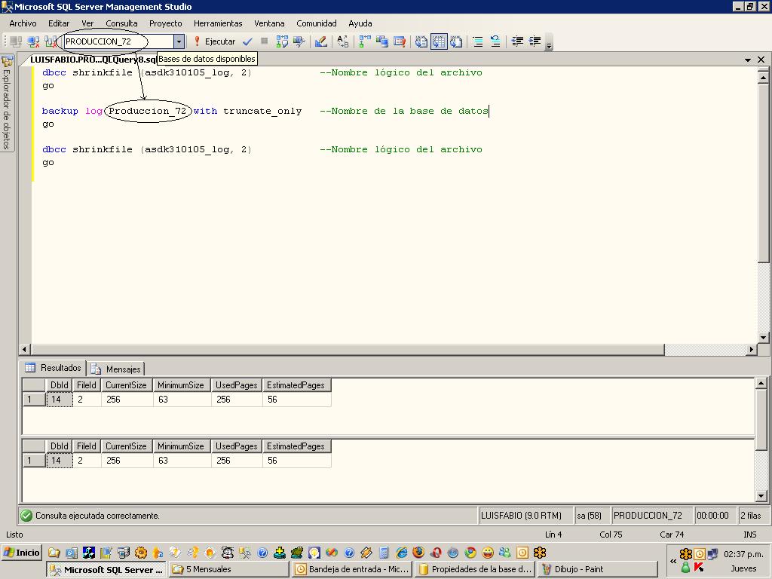Viewport: 772px width, 579px height.
Task: Open the Ayuda menu
Action: 360,23
